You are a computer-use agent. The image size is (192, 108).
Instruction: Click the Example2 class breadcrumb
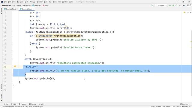(37, 5)
